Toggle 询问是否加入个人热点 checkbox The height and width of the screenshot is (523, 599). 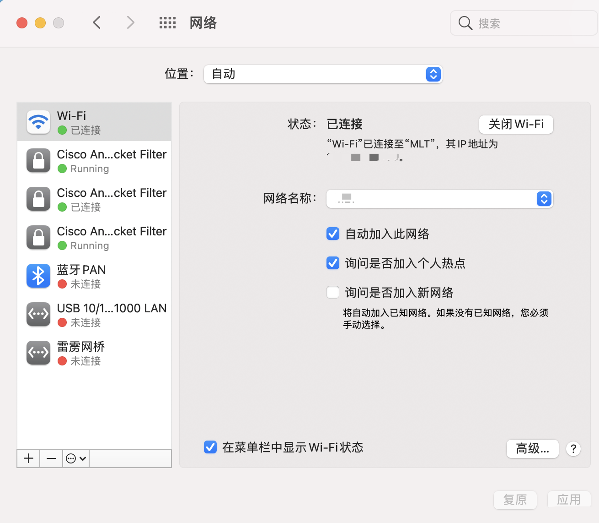[333, 263]
